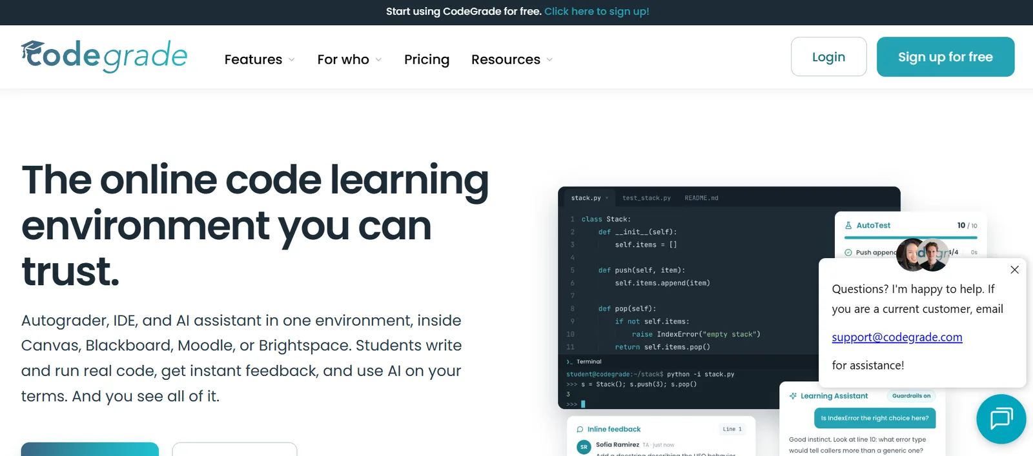
Task: Click the Learning Assistant sparkle icon
Action: [793, 396]
